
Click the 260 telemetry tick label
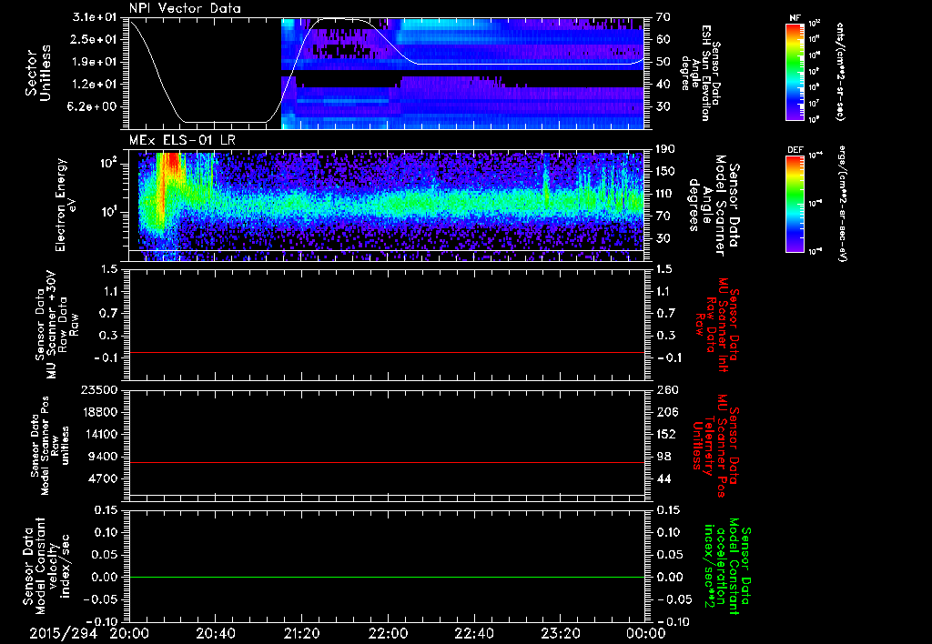(667, 390)
